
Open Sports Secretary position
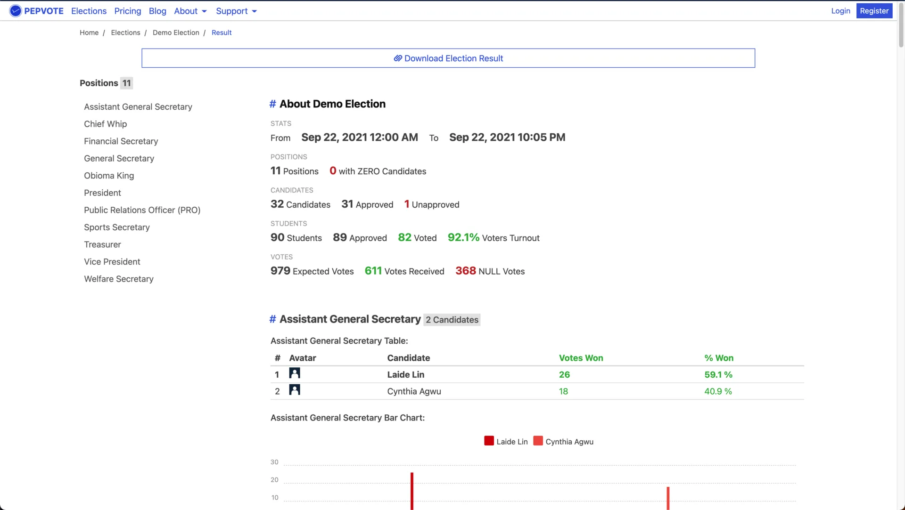(x=117, y=227)
